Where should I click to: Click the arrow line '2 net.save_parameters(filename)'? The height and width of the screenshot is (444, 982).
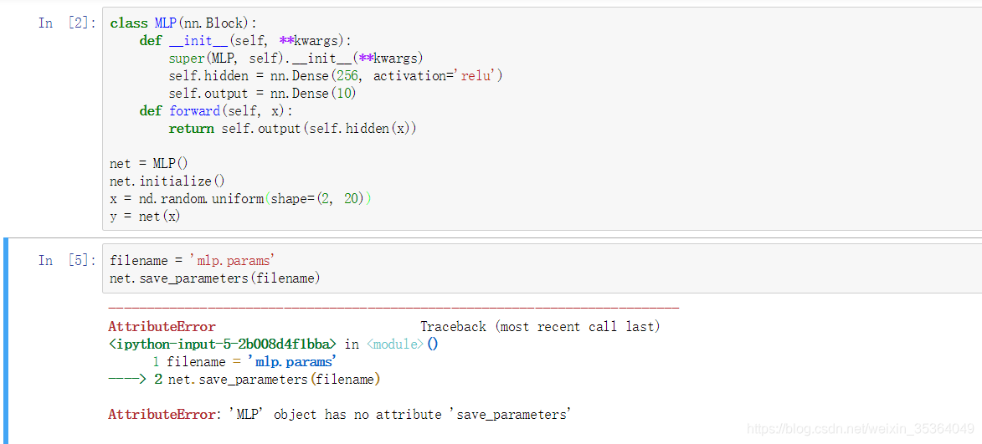(244, 379)
